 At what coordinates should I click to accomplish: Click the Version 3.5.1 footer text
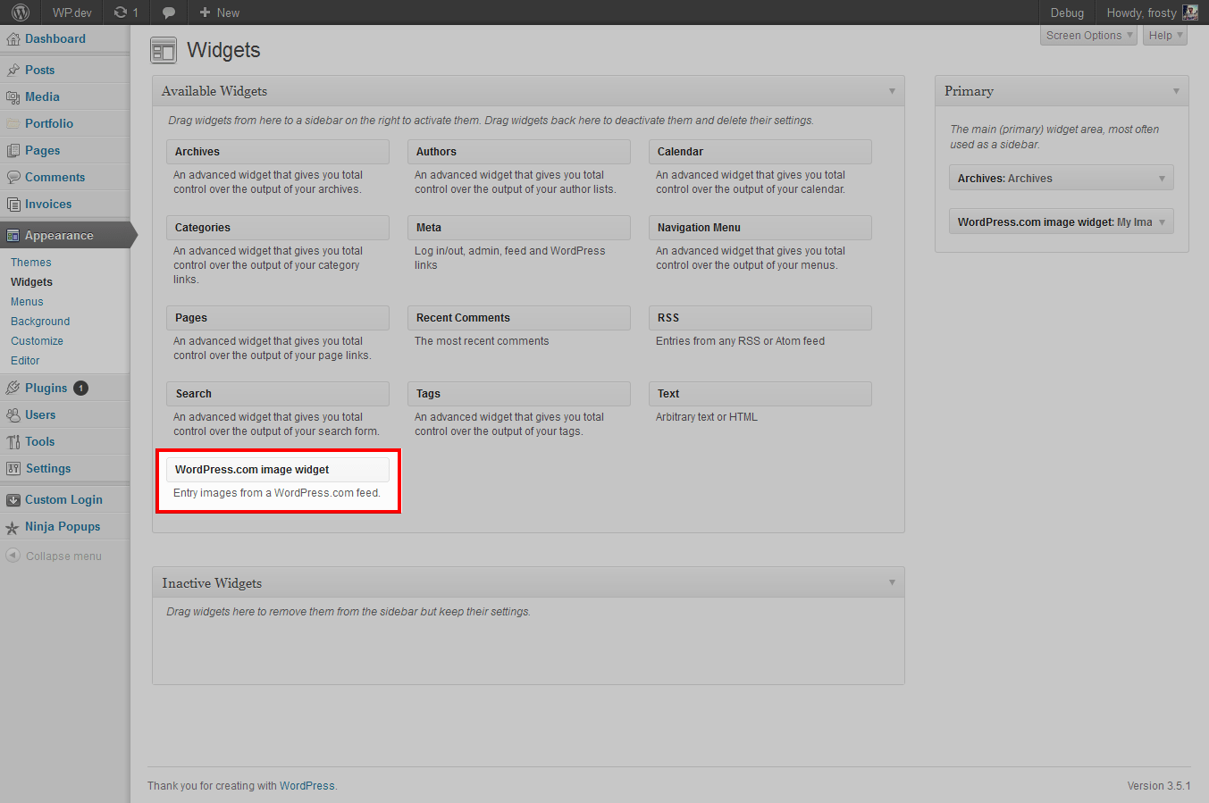pyautogui.click(x=1159, y=786)
